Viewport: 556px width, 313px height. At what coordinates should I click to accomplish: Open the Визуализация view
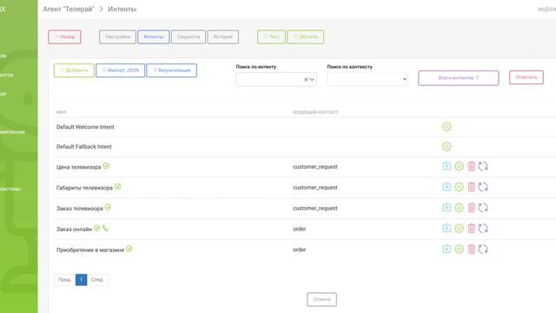point(172,70)
